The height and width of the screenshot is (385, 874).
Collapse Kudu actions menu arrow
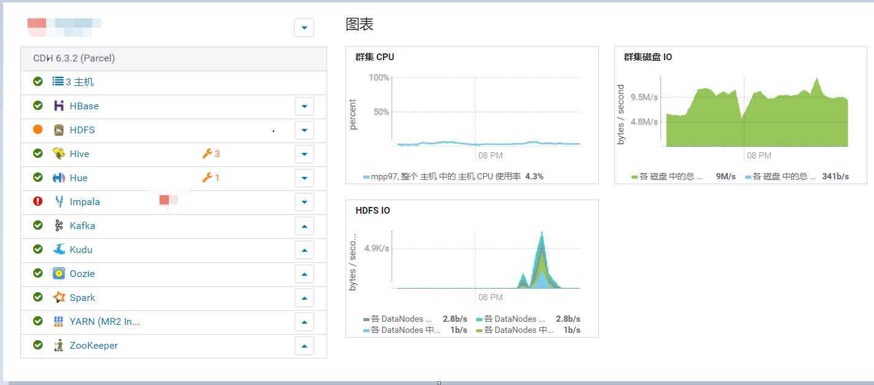(304, 249)
